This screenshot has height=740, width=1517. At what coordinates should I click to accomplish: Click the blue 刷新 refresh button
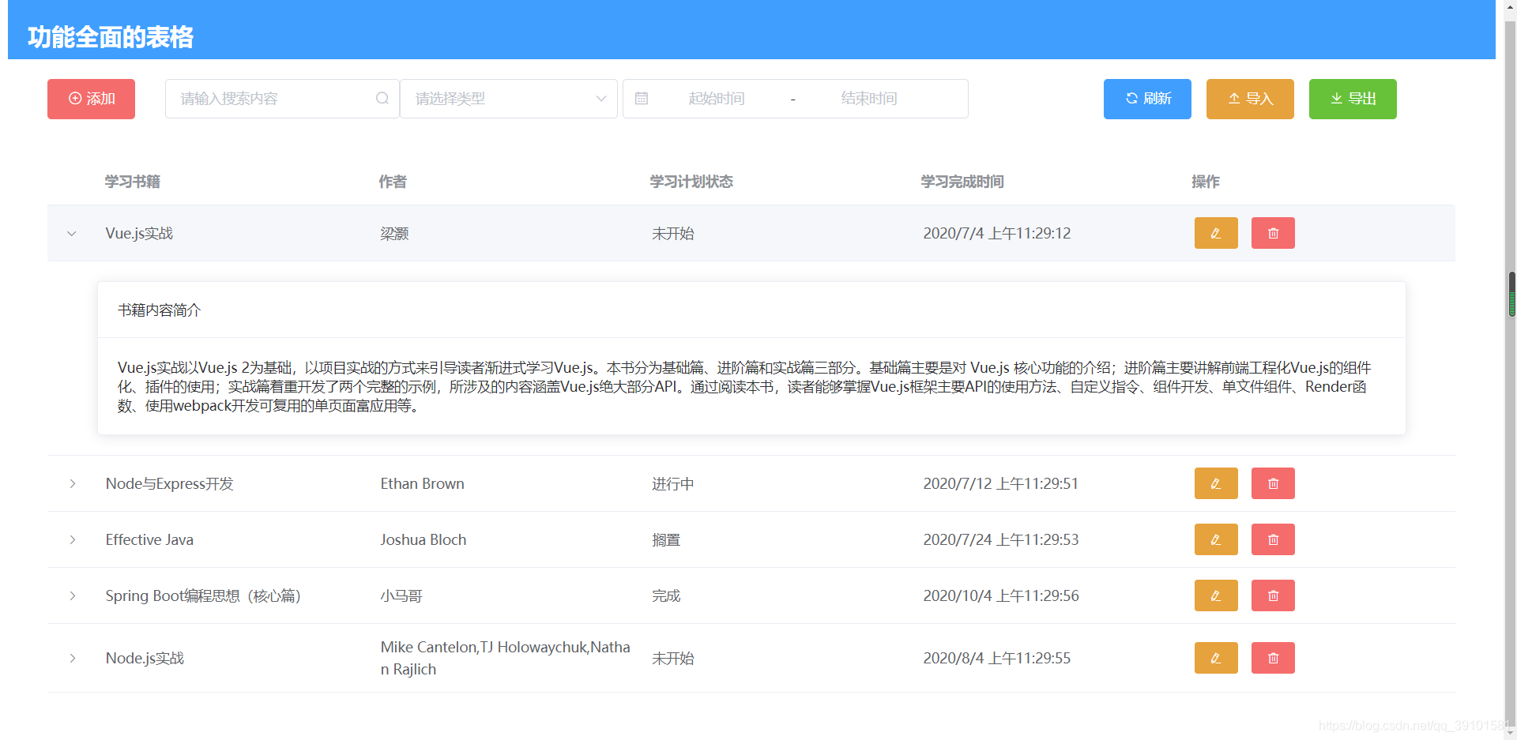pos(1147,99)
